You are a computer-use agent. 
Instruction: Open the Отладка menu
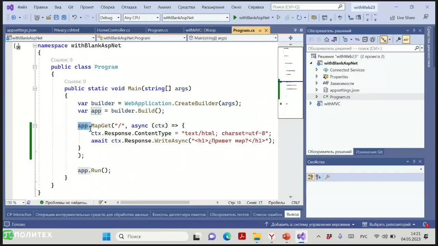tap(129, 7)
